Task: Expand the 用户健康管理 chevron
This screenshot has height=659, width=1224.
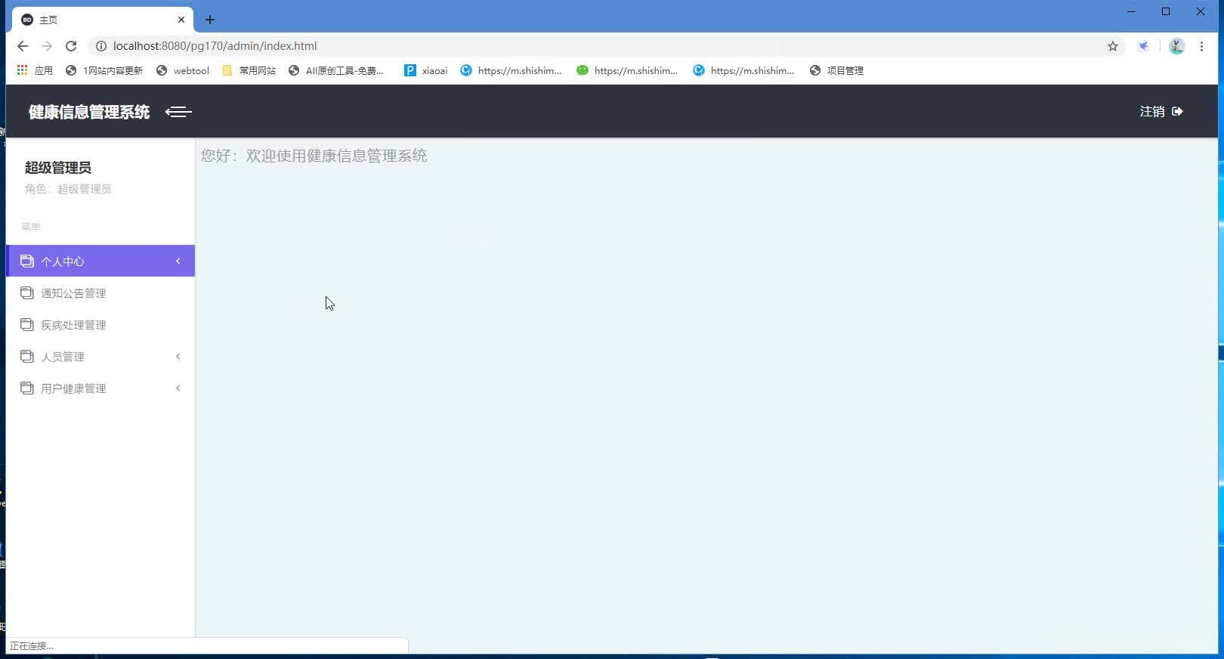Action: tap(178, 388)
